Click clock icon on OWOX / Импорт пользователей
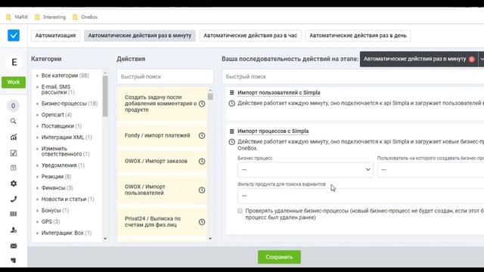The image size is (484, 272). coord(202,190)
